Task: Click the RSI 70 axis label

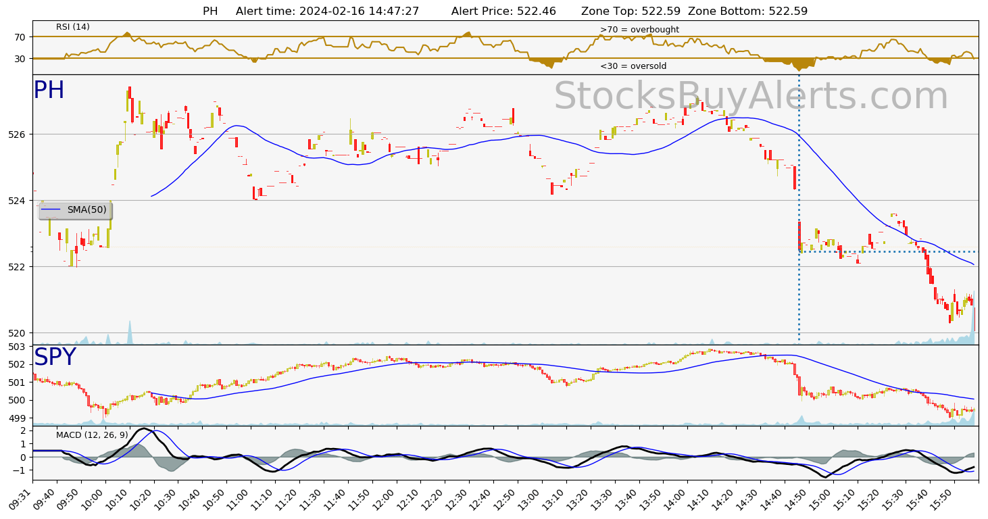Action: pos(20,37)
